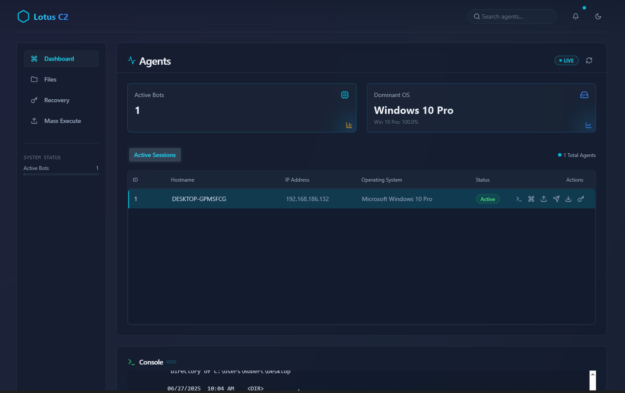Click the Microsoft Windows 10 Pro cell
Screen dimensions: 625x393
(397, 199)
